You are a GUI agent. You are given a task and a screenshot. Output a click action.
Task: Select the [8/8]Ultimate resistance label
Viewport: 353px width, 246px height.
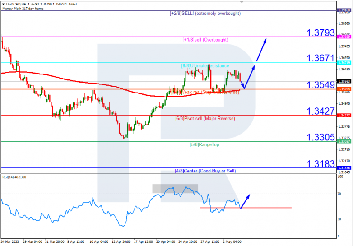tap(205, 66)
